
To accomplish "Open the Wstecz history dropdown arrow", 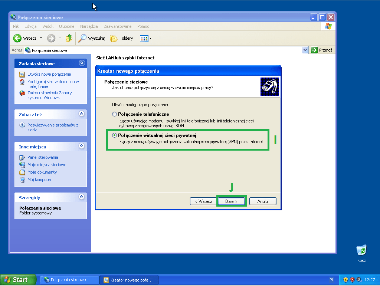I will point(41,38).
